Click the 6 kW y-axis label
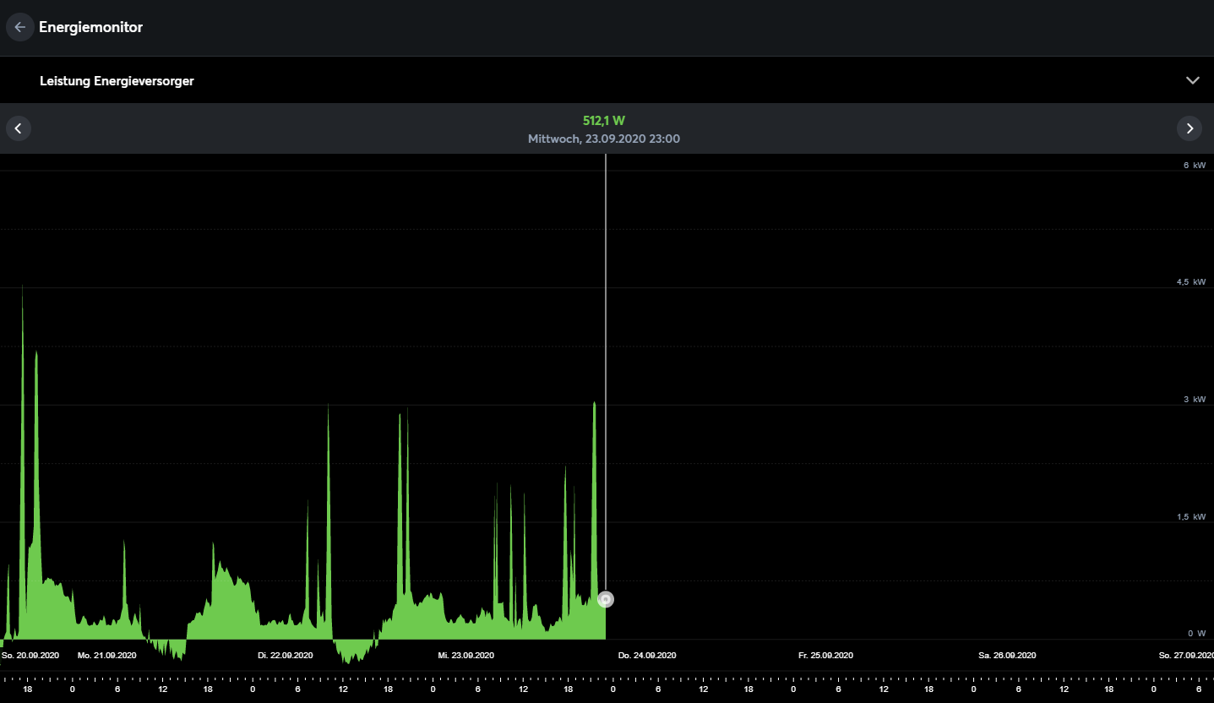Viewport: 1214px width, 703px height. tap(1194, 166)
